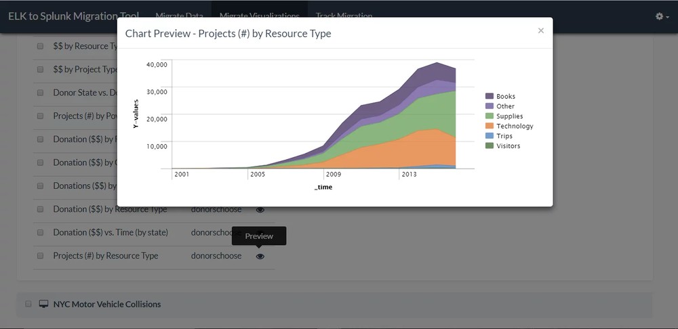Click the Trips legend blue swatch
Viewport: 678px width, 329px height.
click(x=490, y=136)
